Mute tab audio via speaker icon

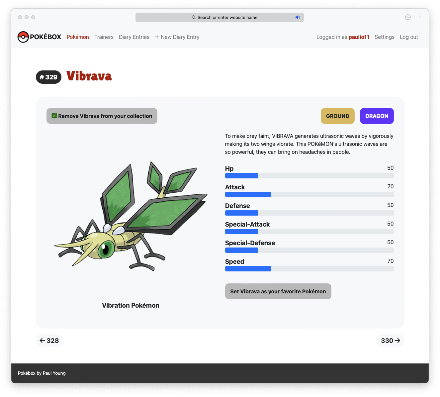tap(298, 17)
